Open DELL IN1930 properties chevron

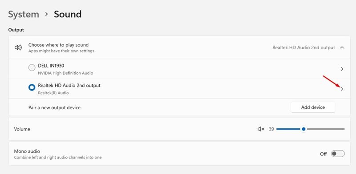pyautogui.click(x=342, y=69)
